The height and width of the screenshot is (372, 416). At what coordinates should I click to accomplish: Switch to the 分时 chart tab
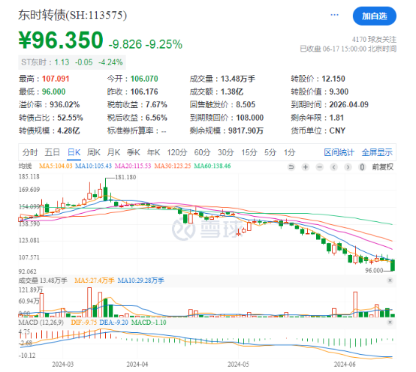pos(30,152)
